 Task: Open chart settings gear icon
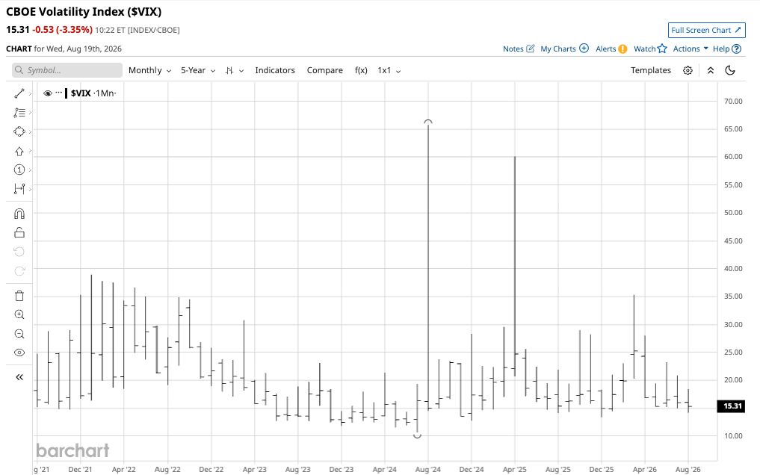[x=688, y=70]
